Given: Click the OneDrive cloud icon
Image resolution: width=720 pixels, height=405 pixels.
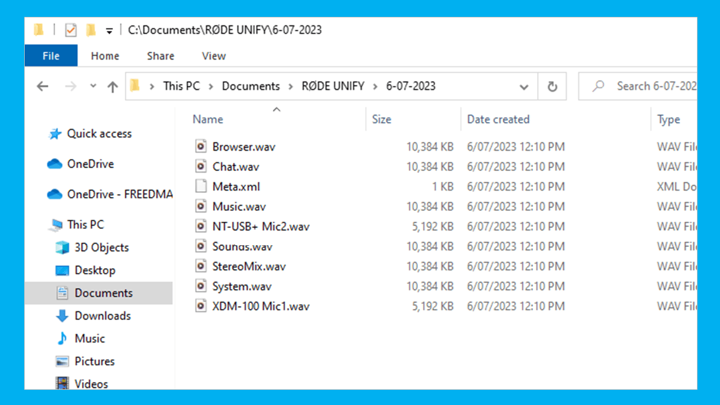Looking at the screenshot, I should [x=55, y=164].
